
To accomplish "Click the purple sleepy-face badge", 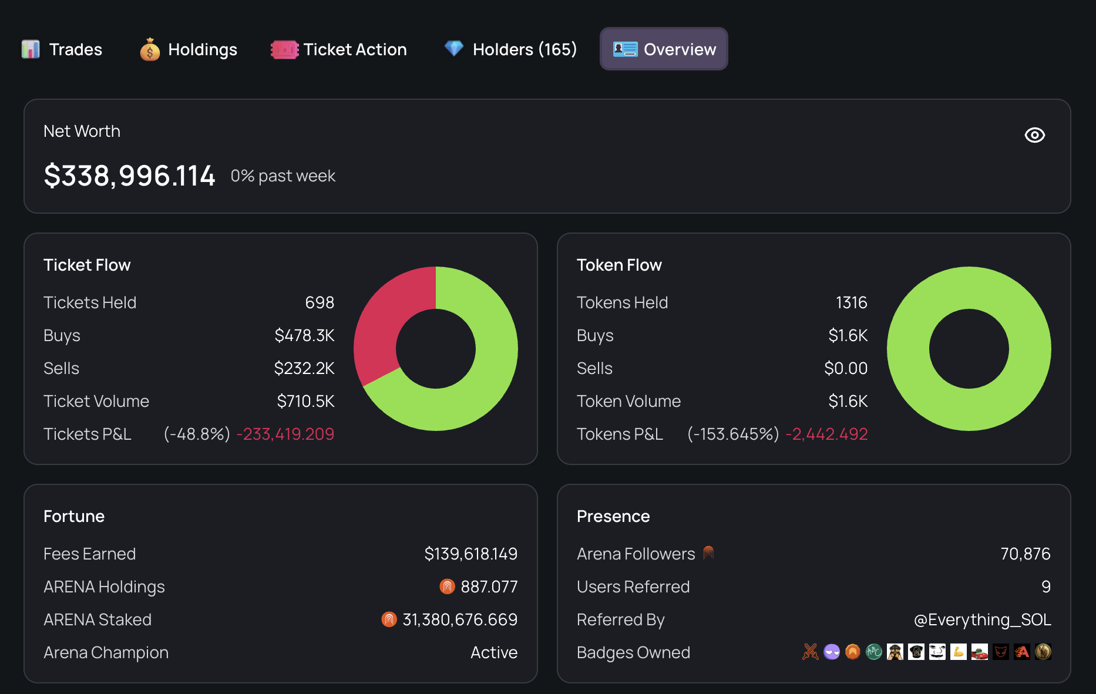I will click(x=832, y=652).
